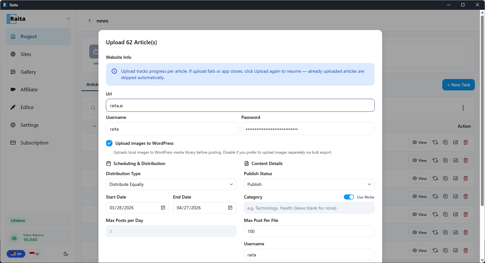
Task: Click the red trash icon in the third row
Action: (466, 178)
